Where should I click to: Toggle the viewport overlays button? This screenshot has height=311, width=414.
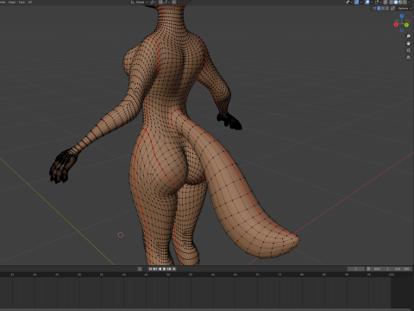pos(367,2)
